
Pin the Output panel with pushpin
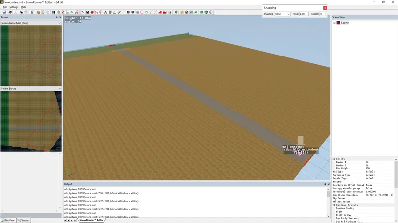pos(325,184)
